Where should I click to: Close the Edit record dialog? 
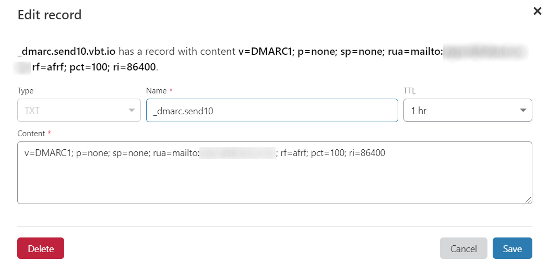click(537, 11)
